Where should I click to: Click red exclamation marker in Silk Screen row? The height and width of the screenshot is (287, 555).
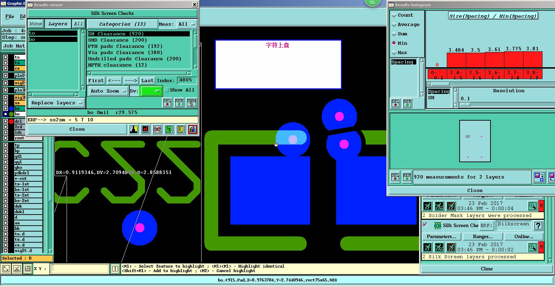(x=541, y=247)
